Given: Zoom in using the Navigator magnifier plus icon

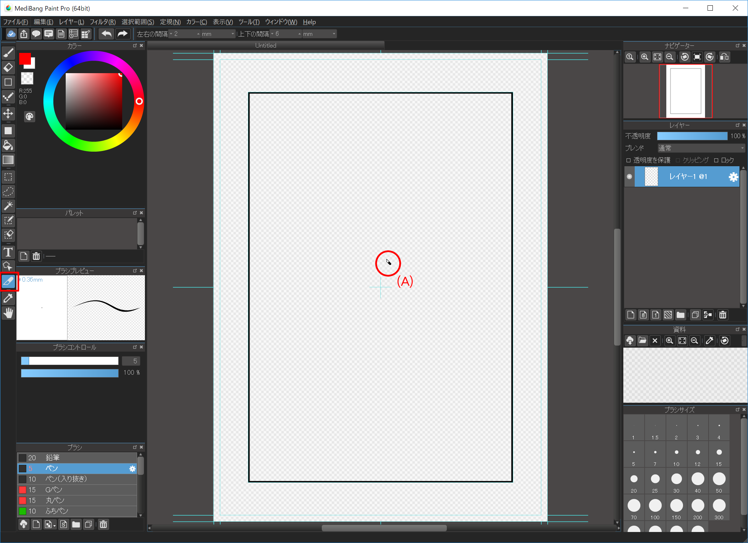Looking at the screenshot, I should (x=645, y=57).
